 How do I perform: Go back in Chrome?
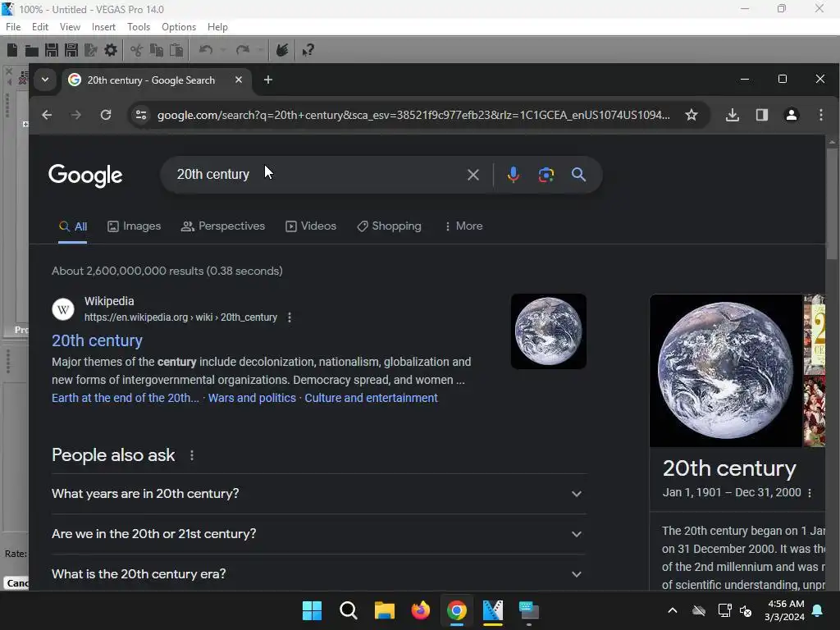[x=47, y=115]
